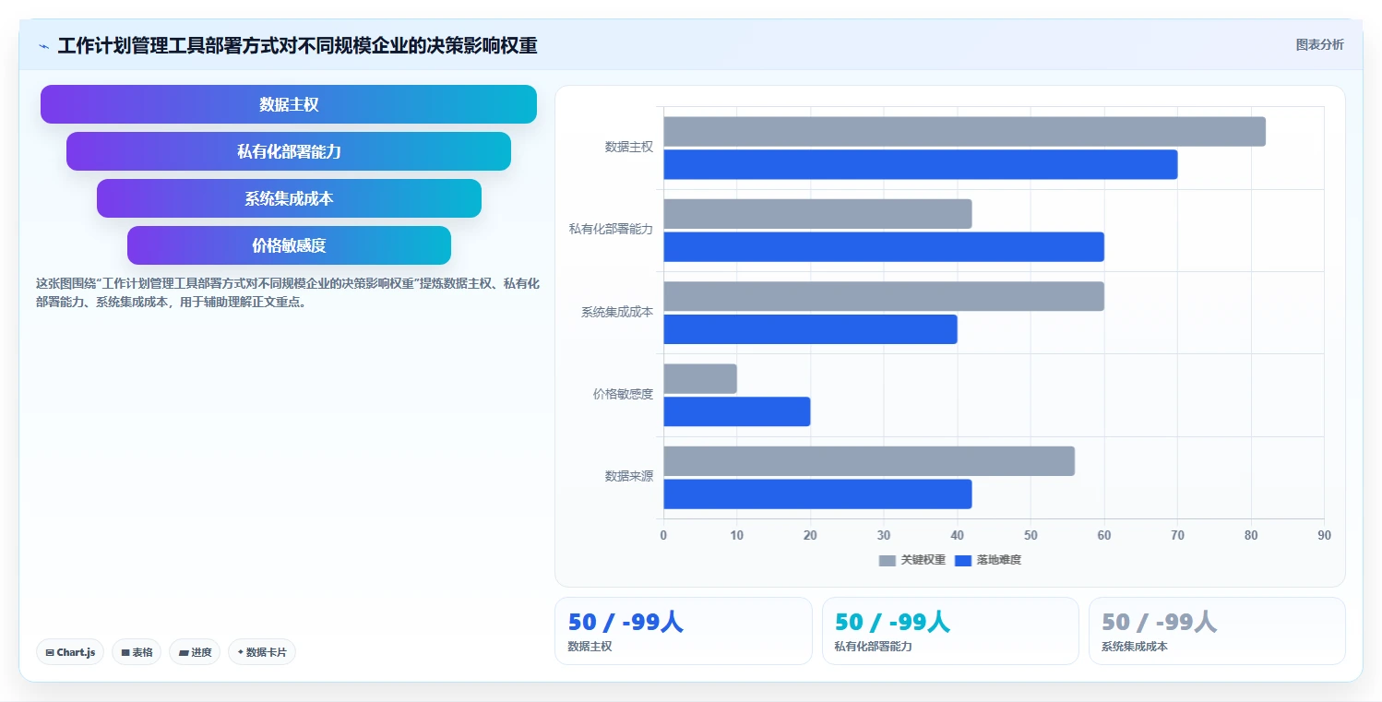
Task: Select the 价格敏感度 funnel bar
Action: 289,245
